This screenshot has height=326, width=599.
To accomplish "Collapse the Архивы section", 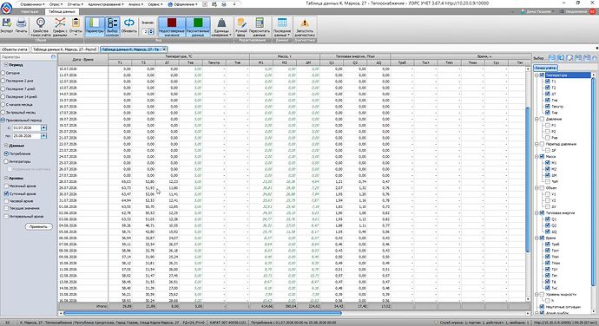I will pos(6,178).
